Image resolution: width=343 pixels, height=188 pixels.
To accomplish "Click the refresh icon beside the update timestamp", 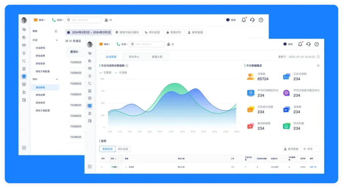I will [318, 57].
